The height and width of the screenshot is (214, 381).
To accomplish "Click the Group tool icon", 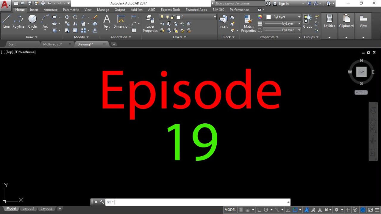I will pos(308,21).
